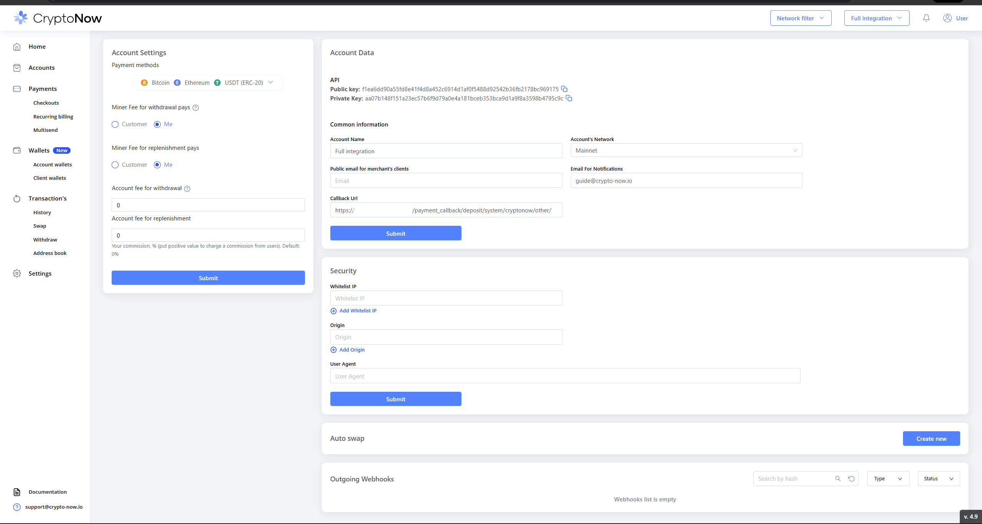
Task: Click Add Whitelist IP link
Action: click(358, 311)
